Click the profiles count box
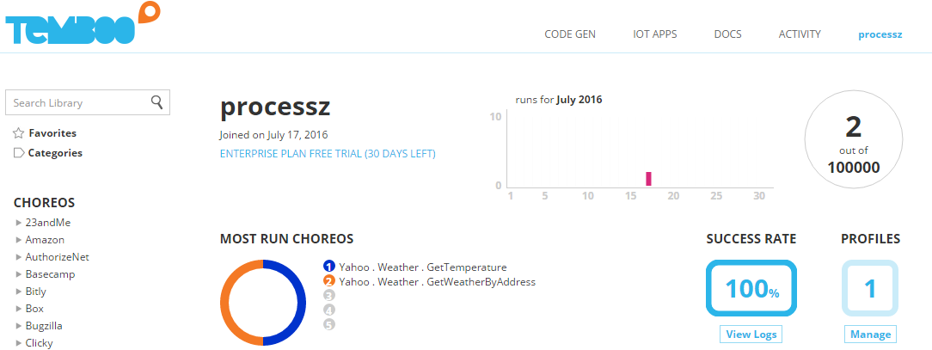932x350 pixels. tap(870, 288)
